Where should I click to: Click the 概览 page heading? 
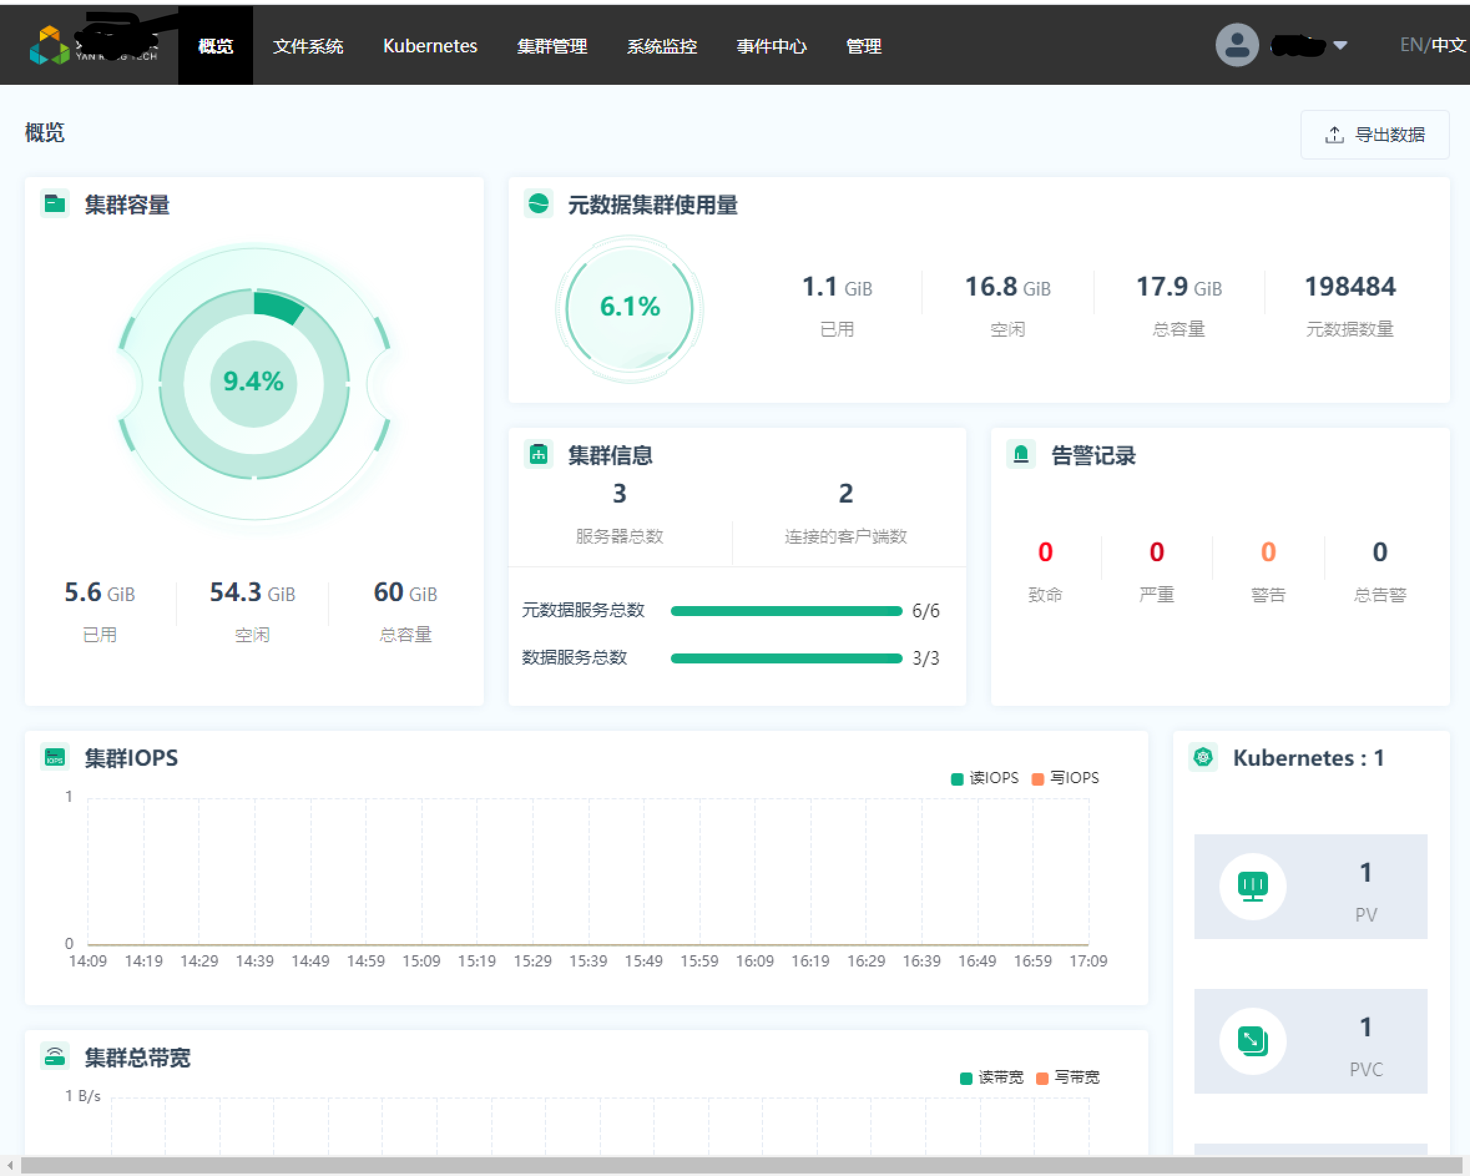pos(44,132)
